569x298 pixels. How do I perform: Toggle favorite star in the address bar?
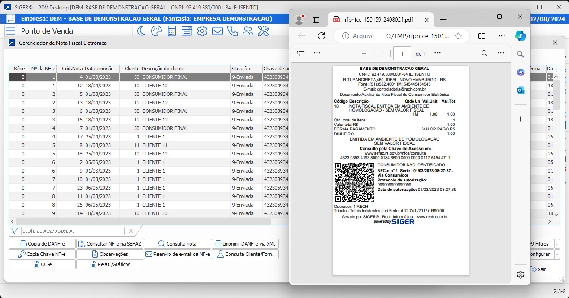pyautogui.click(x=458, y=36)
